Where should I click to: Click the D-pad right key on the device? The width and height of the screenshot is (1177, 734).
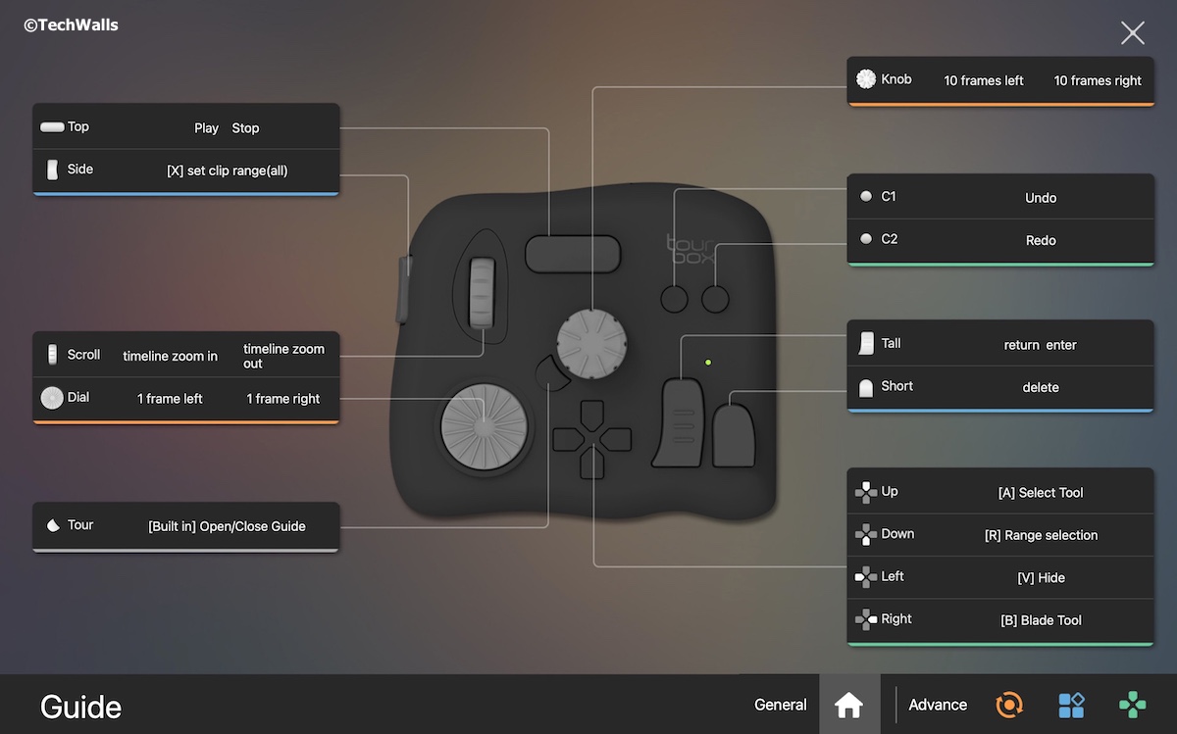pyautogui.click(x=617, y=439)
